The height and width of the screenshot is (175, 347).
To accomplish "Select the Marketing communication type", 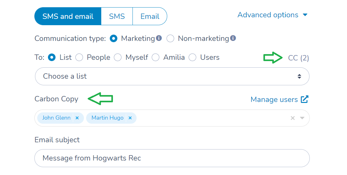I will coord(114,38).
